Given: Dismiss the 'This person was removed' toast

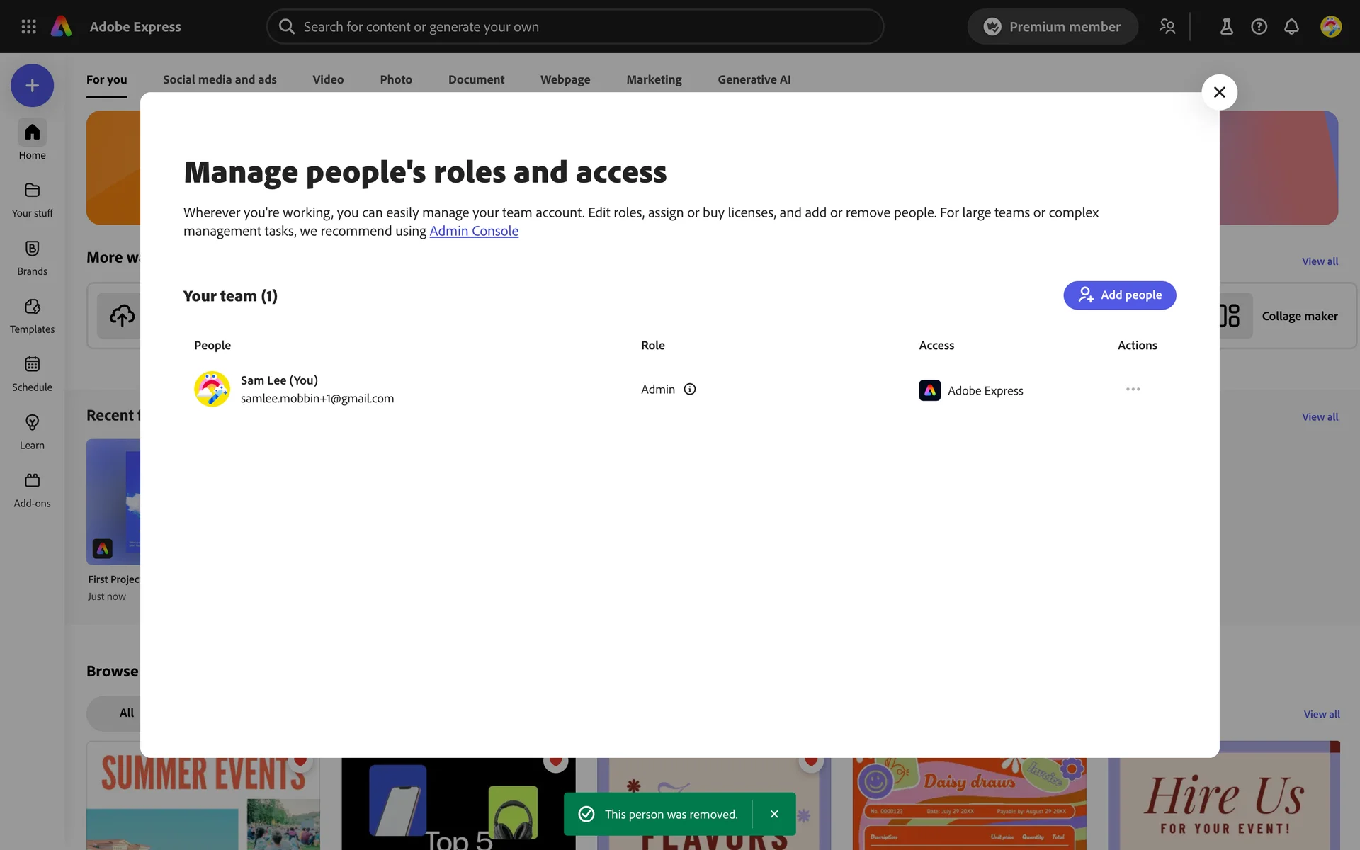Looking at the screenshot, I should click(x=774, y=814).
